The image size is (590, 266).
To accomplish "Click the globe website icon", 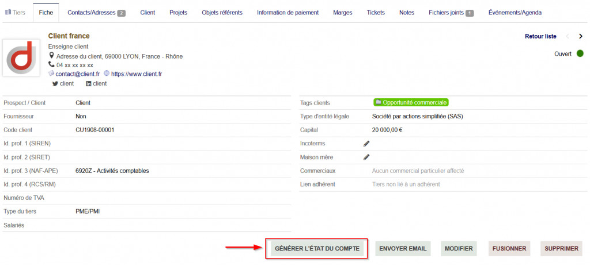I will (x=107, y=74).
